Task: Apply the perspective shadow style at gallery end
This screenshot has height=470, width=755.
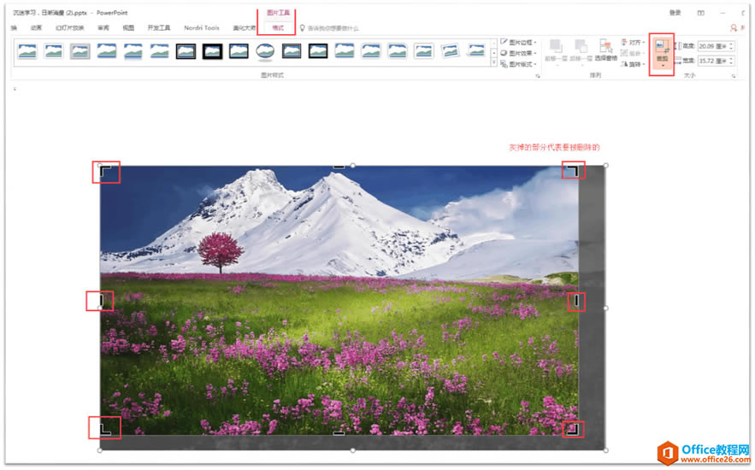Action: click(x=476, y=51)
